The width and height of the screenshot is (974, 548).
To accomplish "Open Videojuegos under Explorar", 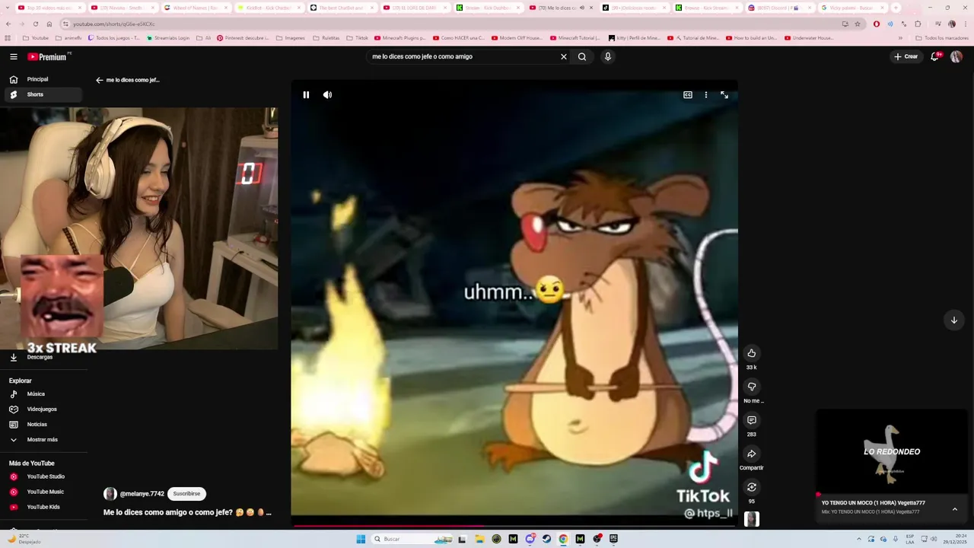I will [43, 409].
